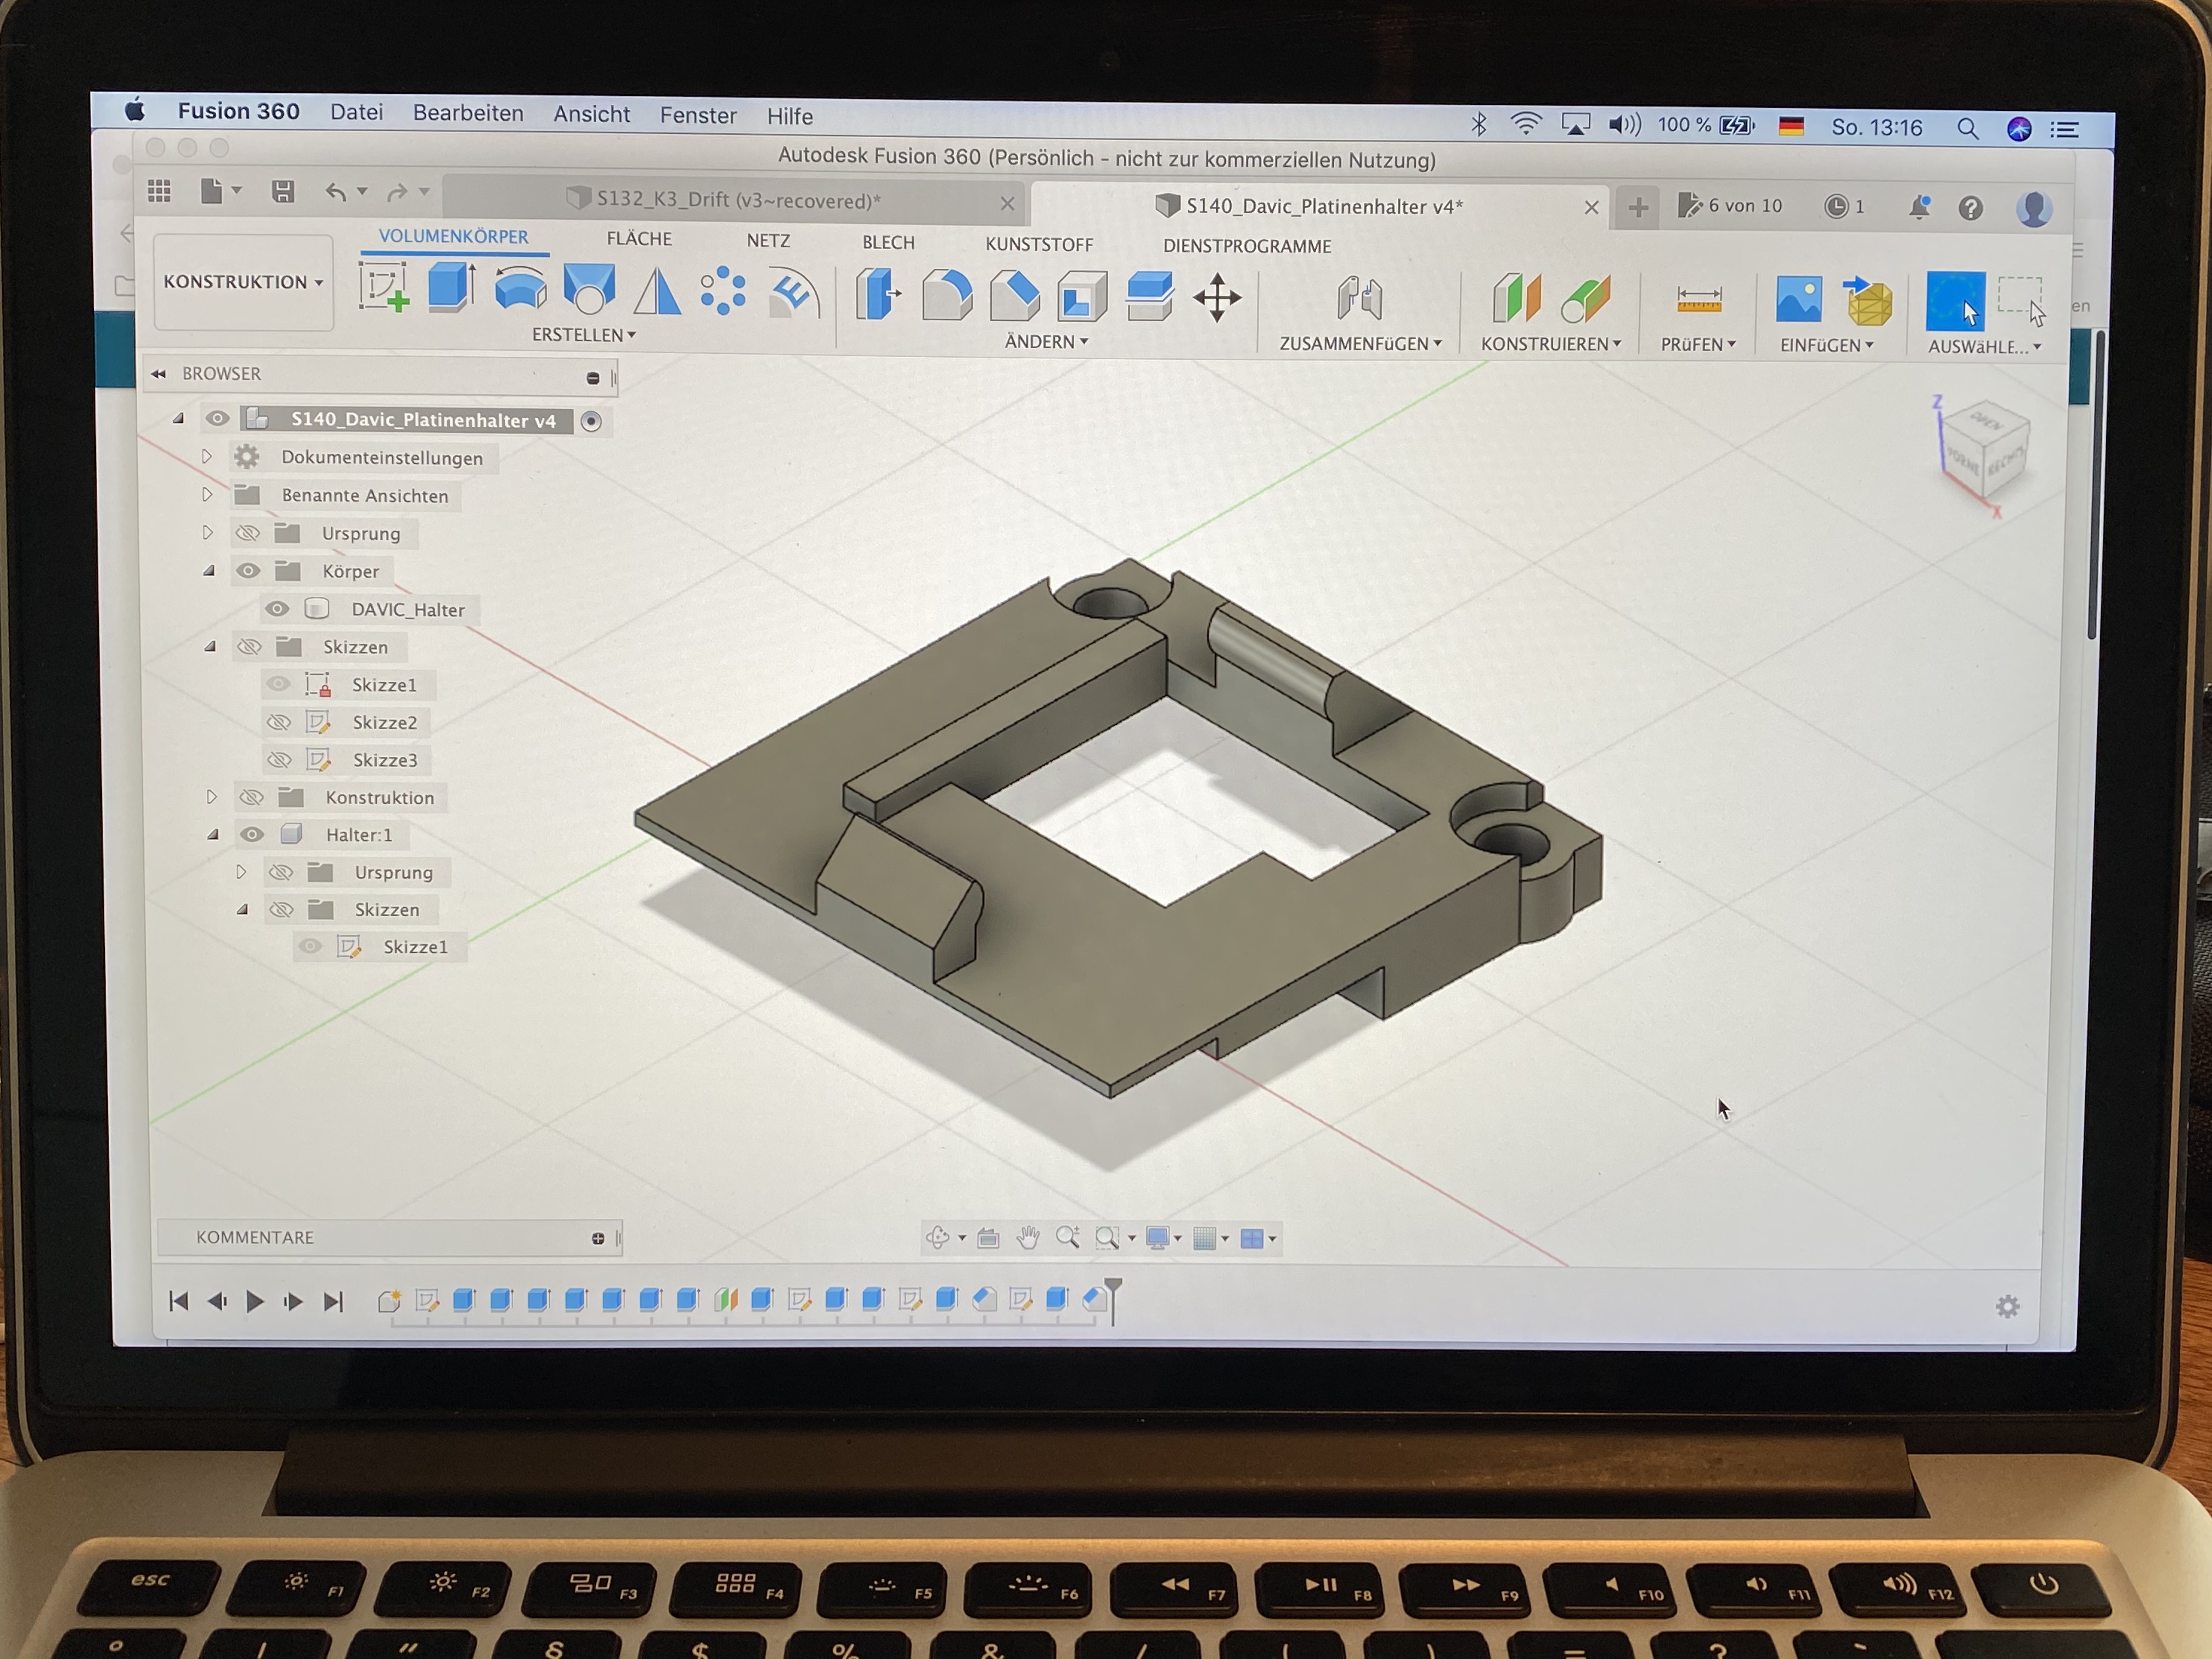
Task: Open the Ansicht menu in menu bar
Action: tap(591, 114)
